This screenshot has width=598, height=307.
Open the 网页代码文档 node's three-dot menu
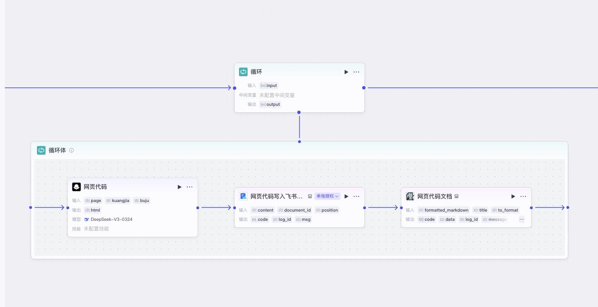tap(523, 196)
